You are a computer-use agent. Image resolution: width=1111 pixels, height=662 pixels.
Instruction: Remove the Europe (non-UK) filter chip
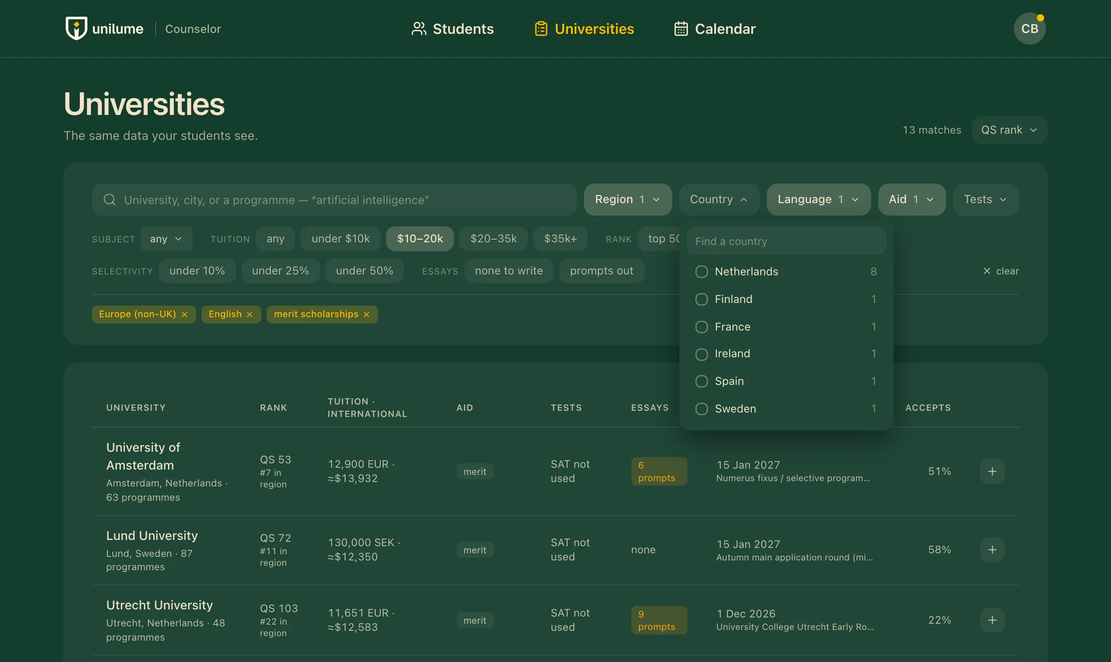184,315
